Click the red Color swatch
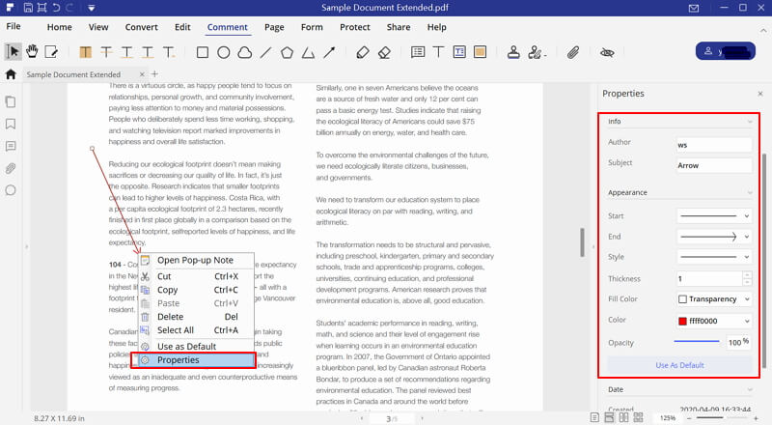The height and width of the screenshot is (425, 772). 682,321
